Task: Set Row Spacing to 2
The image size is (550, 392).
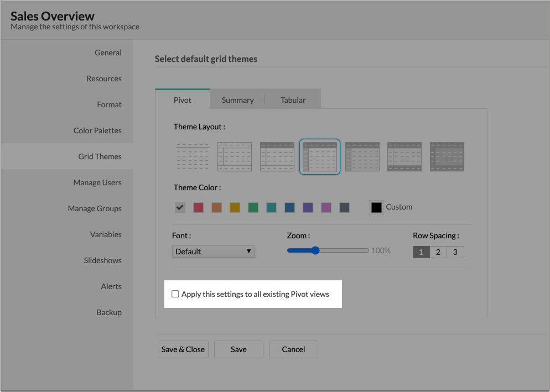Action: 438,252
